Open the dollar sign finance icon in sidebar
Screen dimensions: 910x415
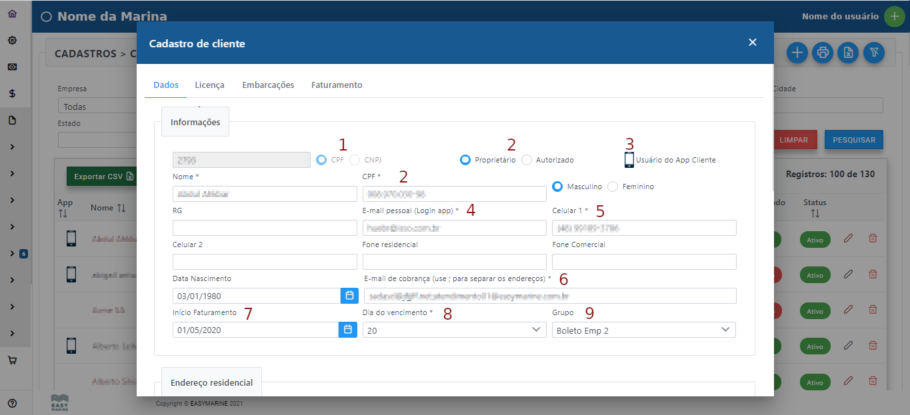[12, 94]
